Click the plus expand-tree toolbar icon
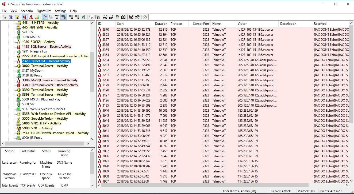The height and width of the screenshot is (194, 354). pyautogui.click(x=77, y=17)
